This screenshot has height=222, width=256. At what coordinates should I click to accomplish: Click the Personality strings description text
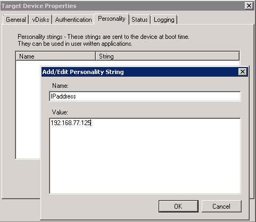click(103, 40)
